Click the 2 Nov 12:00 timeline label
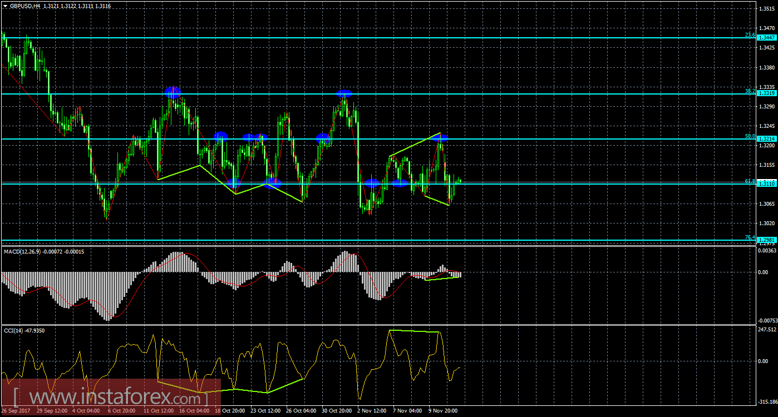 (x=373, y=410)
